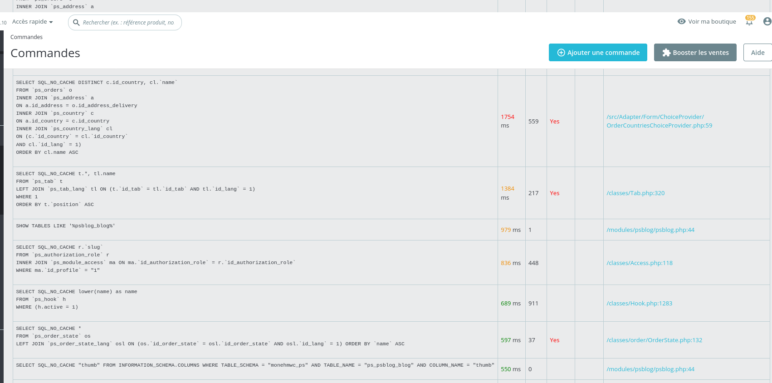Screen dimensions: 772x383
Task: Open psblog.php:44 link in thumb query row
Action: 650,369
